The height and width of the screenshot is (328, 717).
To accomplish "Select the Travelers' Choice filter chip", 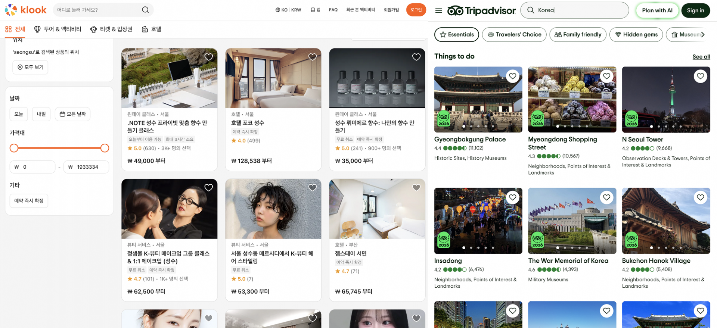I will [x=514, y=35].
